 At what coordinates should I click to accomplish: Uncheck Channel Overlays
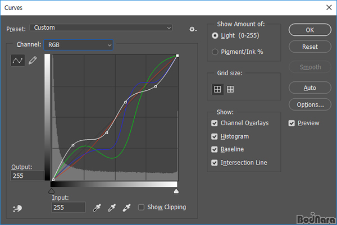[x=215, y=123]
